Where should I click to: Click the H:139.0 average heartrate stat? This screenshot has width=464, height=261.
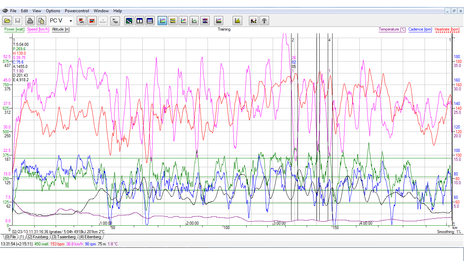point(19,53)
